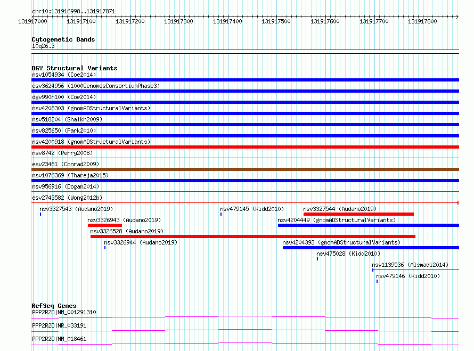
Task: Click the 10q26.3 band label
Action: click(43, 46)
